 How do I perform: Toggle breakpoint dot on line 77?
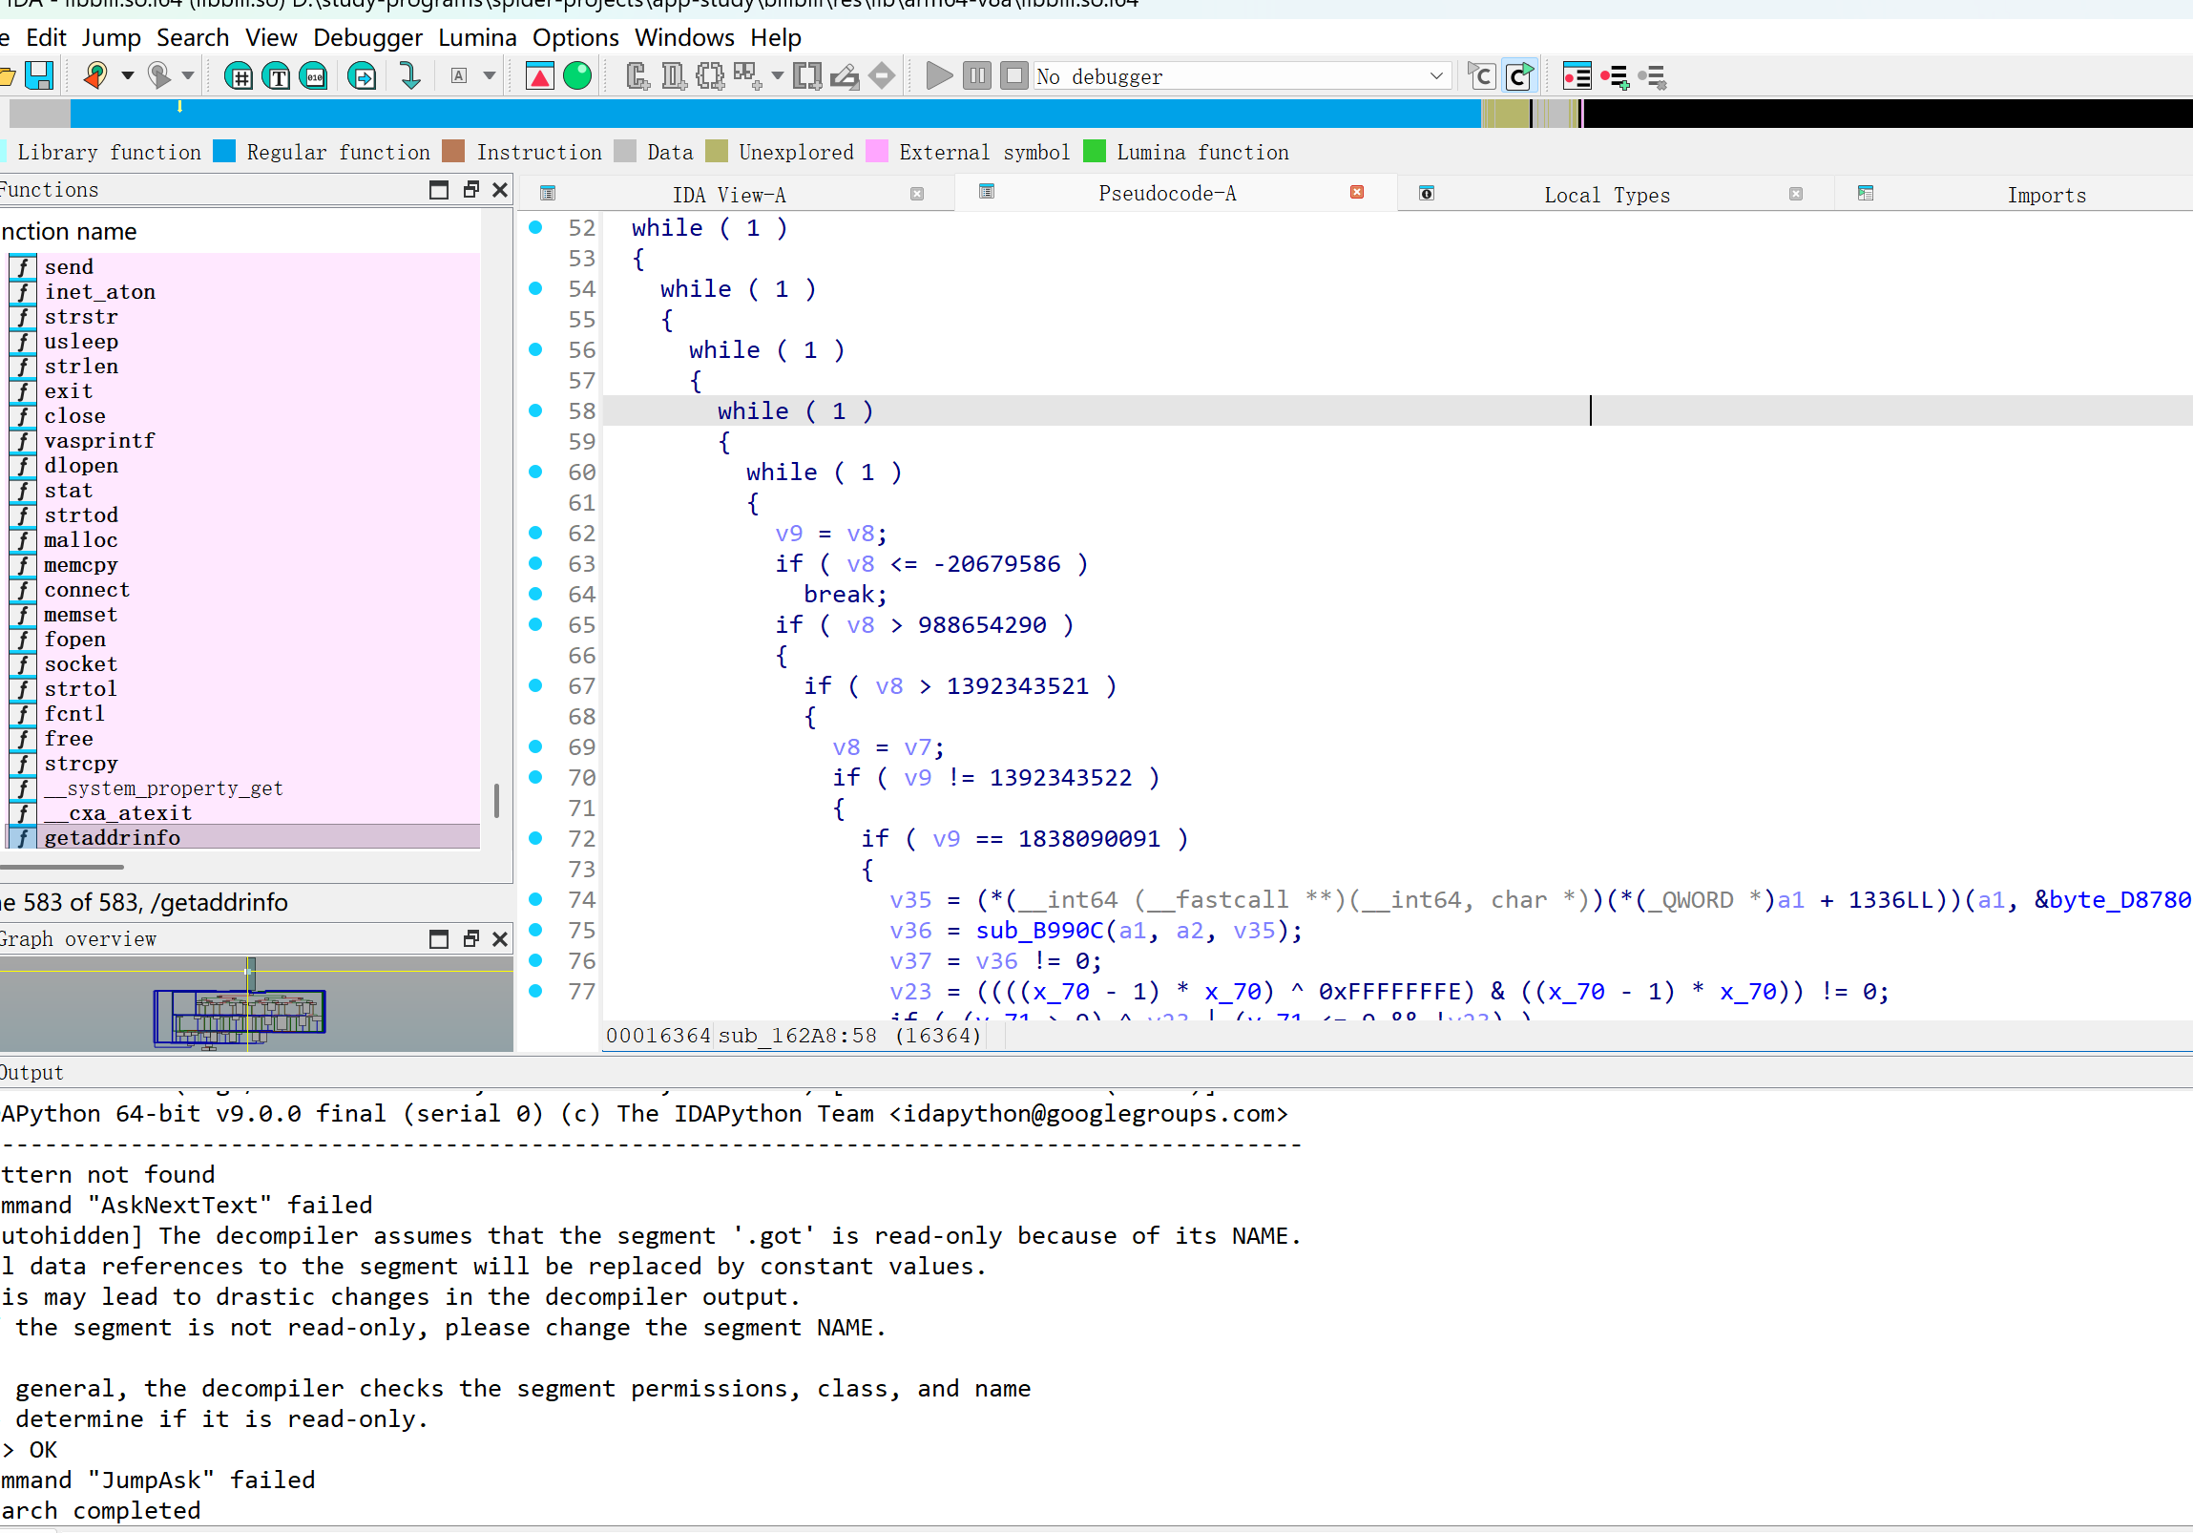[535, 992]
